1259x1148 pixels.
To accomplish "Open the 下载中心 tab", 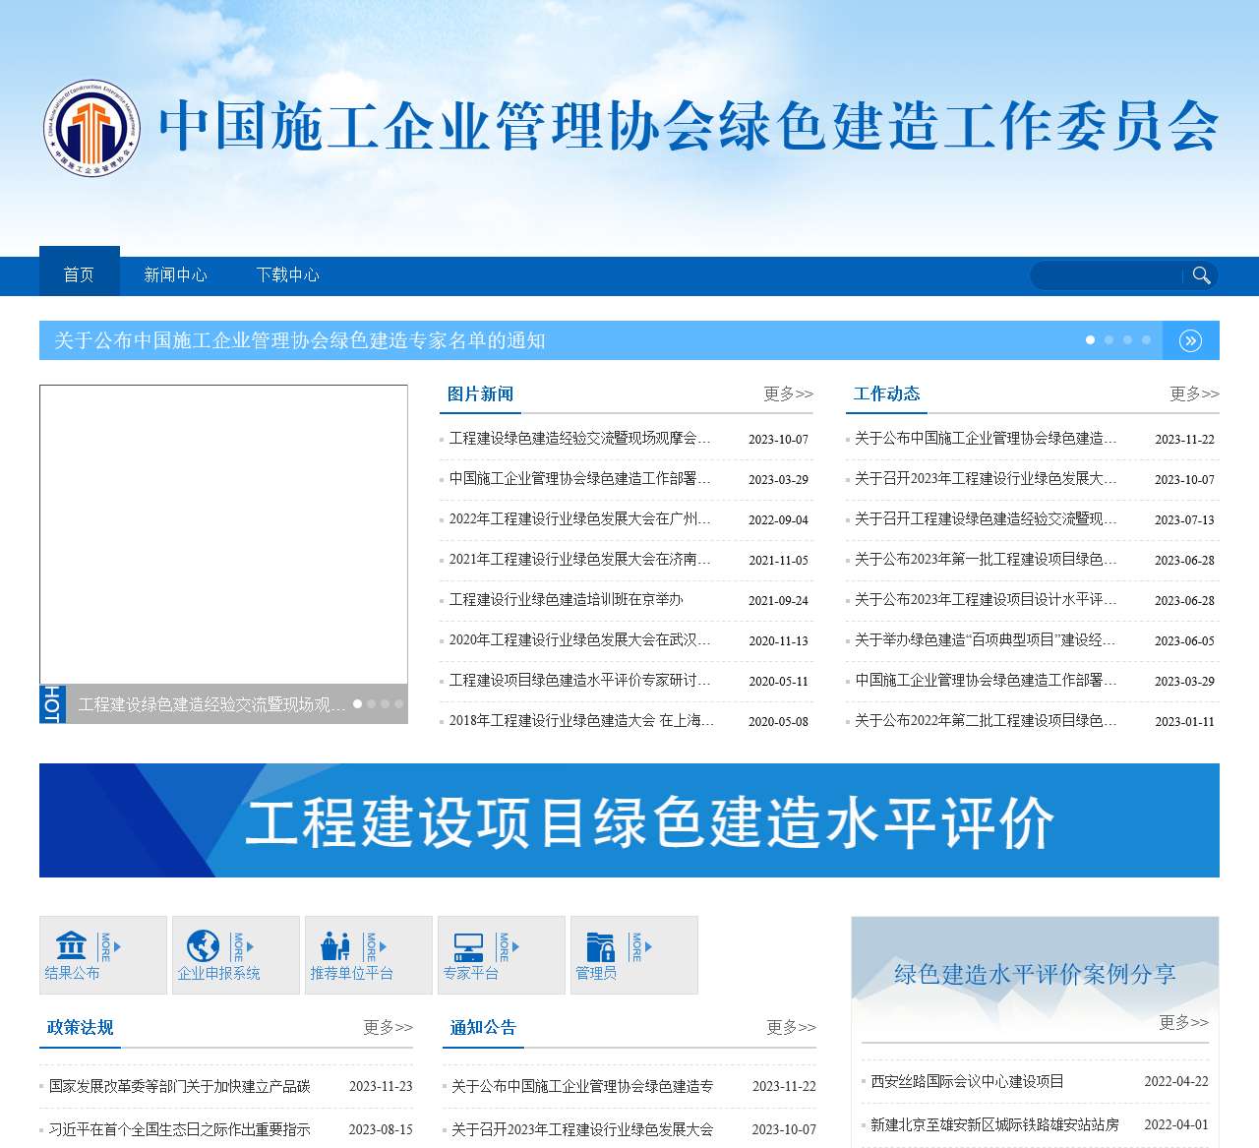I will click(288, 274).
